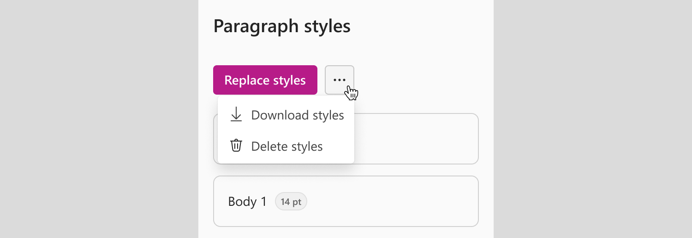Open the more options button beside Replace styles
Image resolution: width=692 pixels, height=238 pixels.
(x=340, y=80)
